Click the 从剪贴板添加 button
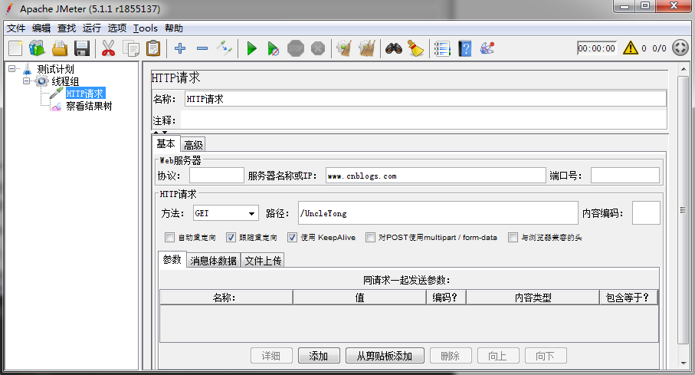This screenshot has height=375, width=695. (385, 356)
